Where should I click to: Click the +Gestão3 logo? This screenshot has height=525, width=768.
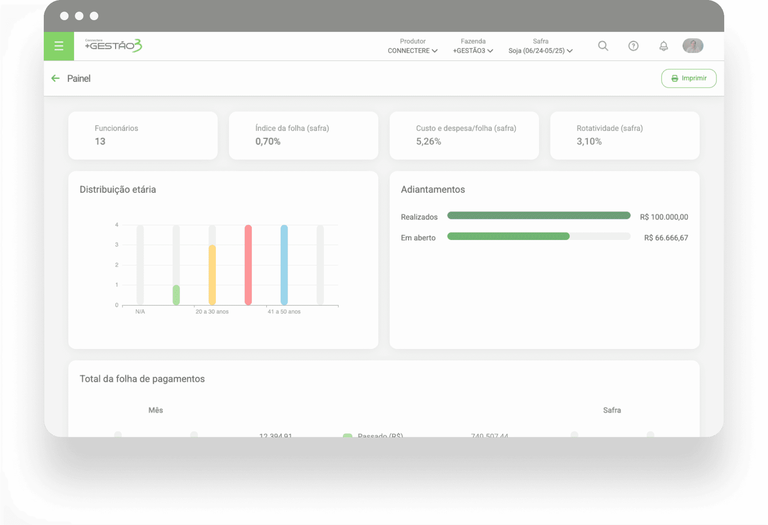tap(113, 46)
